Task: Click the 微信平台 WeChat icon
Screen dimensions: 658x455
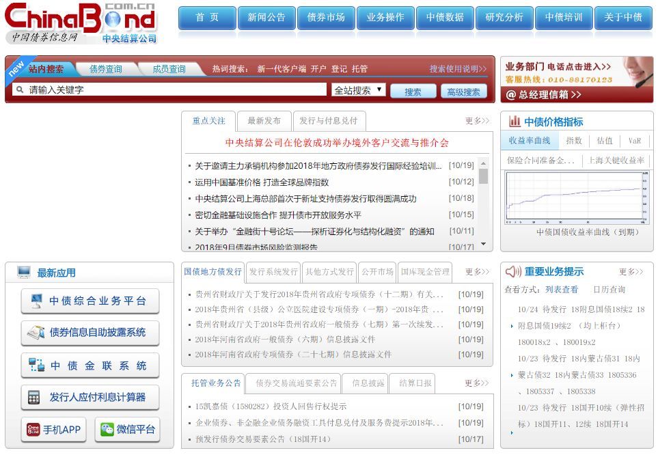Action: (127, 429)
